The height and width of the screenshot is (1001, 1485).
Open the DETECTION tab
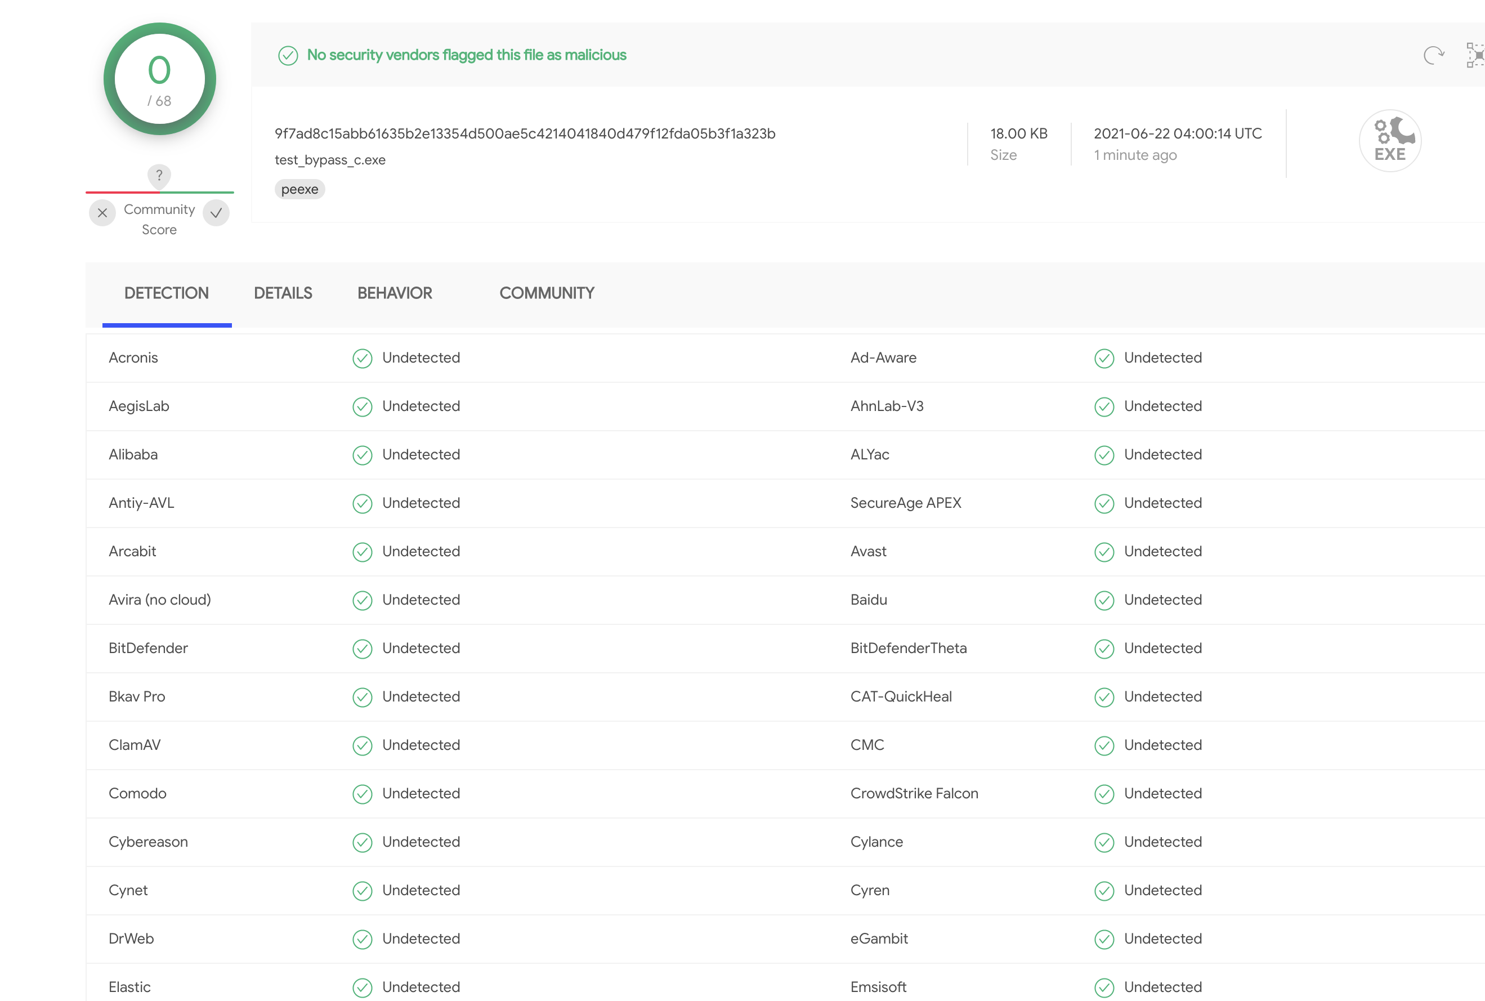(x=167, y=293)
